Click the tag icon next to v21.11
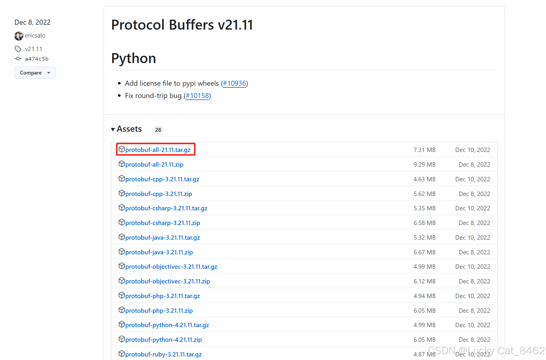This screenshot has height=360, width=546. 18,49
